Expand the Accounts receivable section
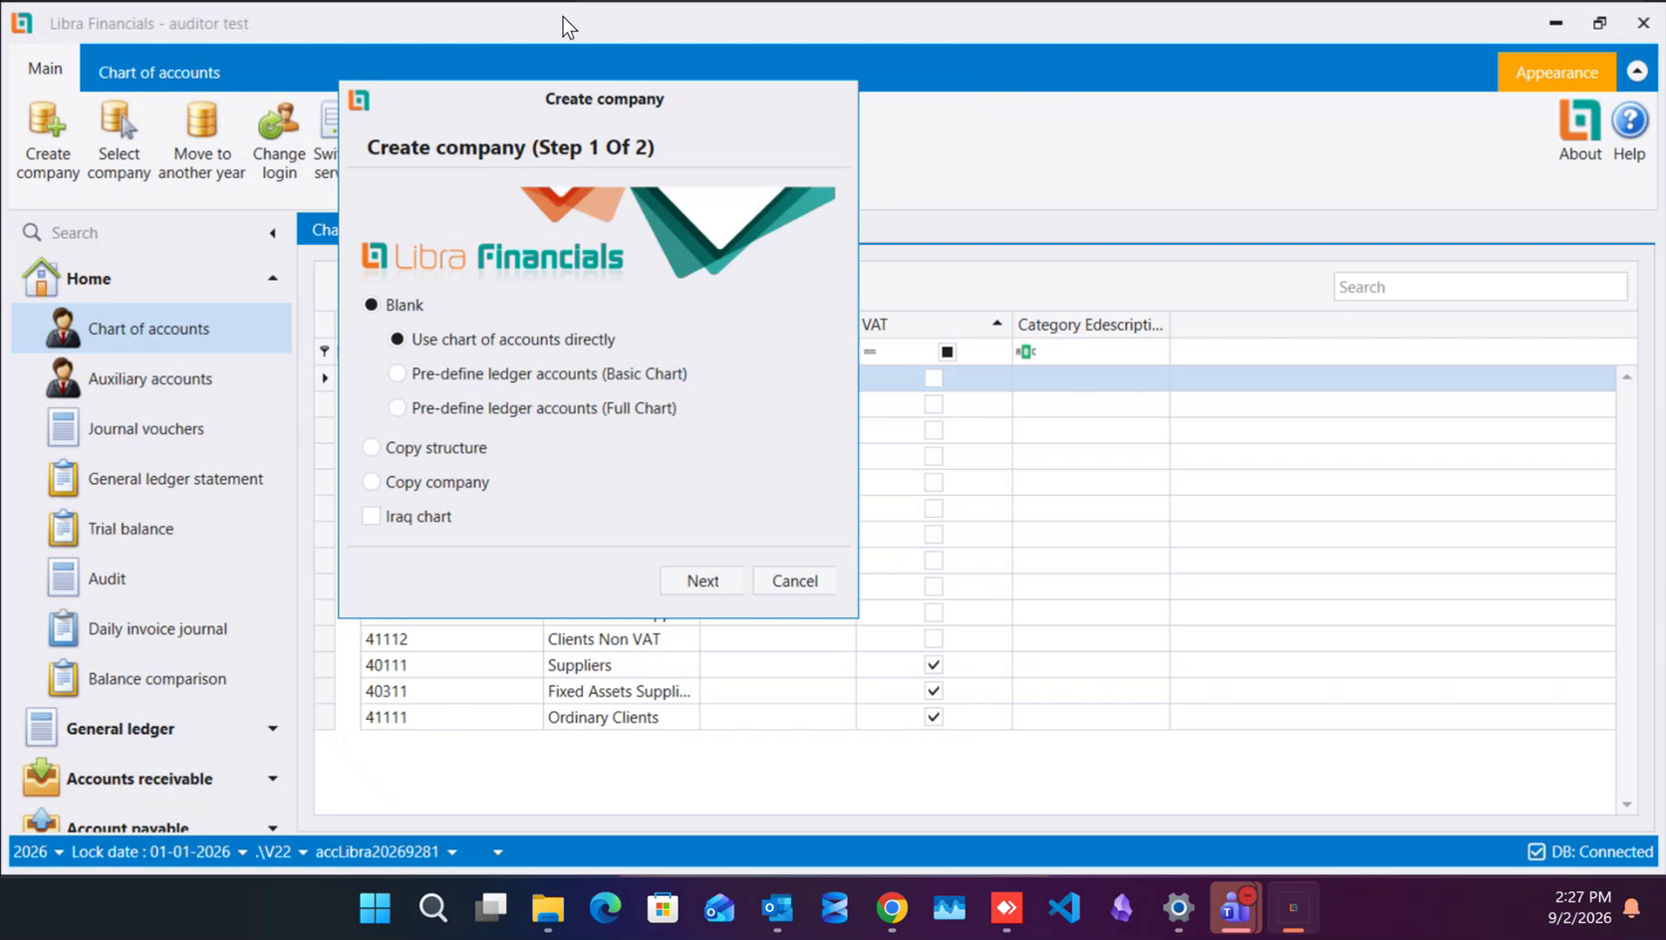 coord(272,779)
